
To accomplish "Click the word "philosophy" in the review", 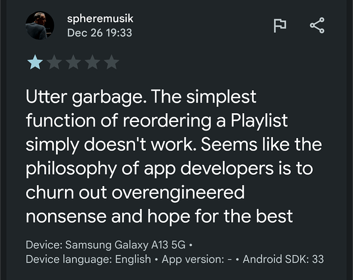I will tap(83, 168).
